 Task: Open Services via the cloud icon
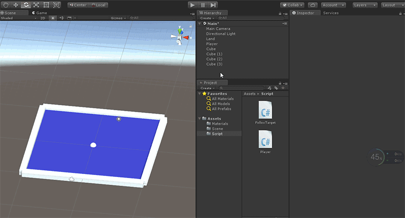tap(312, 5)
